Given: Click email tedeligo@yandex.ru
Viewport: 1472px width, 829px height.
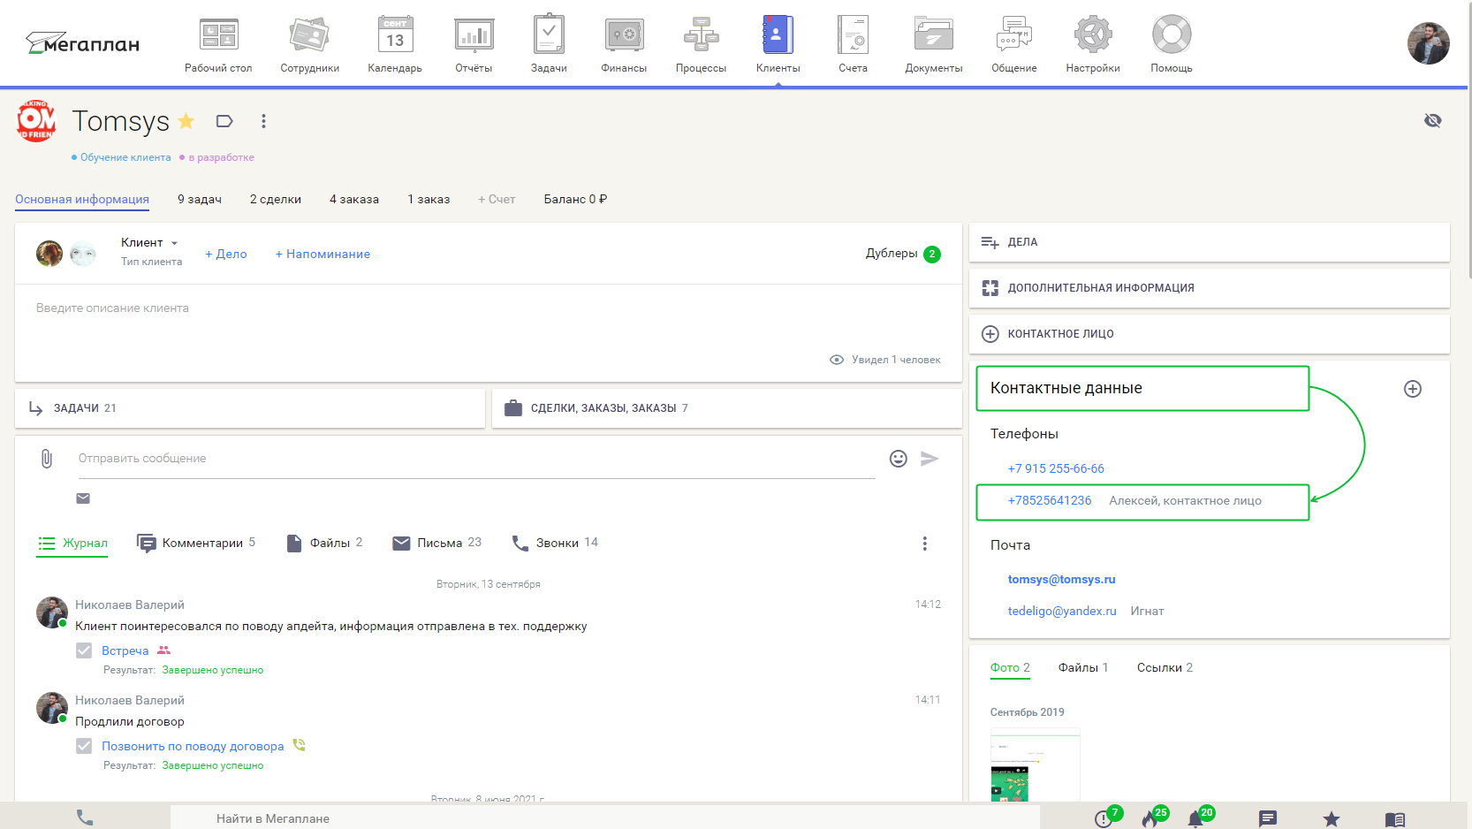Looking at the screenshot, I should pos(1062,612).
